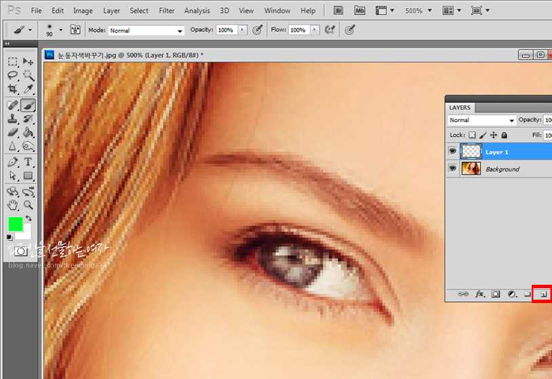This screenshot has width=552, height=379.
Task: Activate the Zoom tool
Action: pyautogui.click(x=28, y=204)
